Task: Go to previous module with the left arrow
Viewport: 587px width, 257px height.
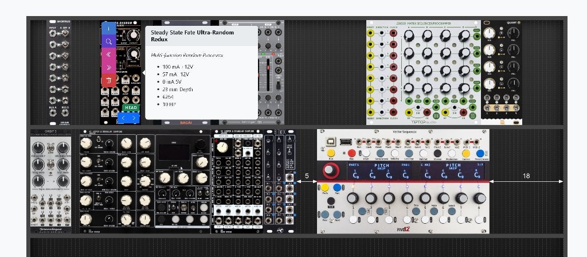Action: (x=123, y=118)
